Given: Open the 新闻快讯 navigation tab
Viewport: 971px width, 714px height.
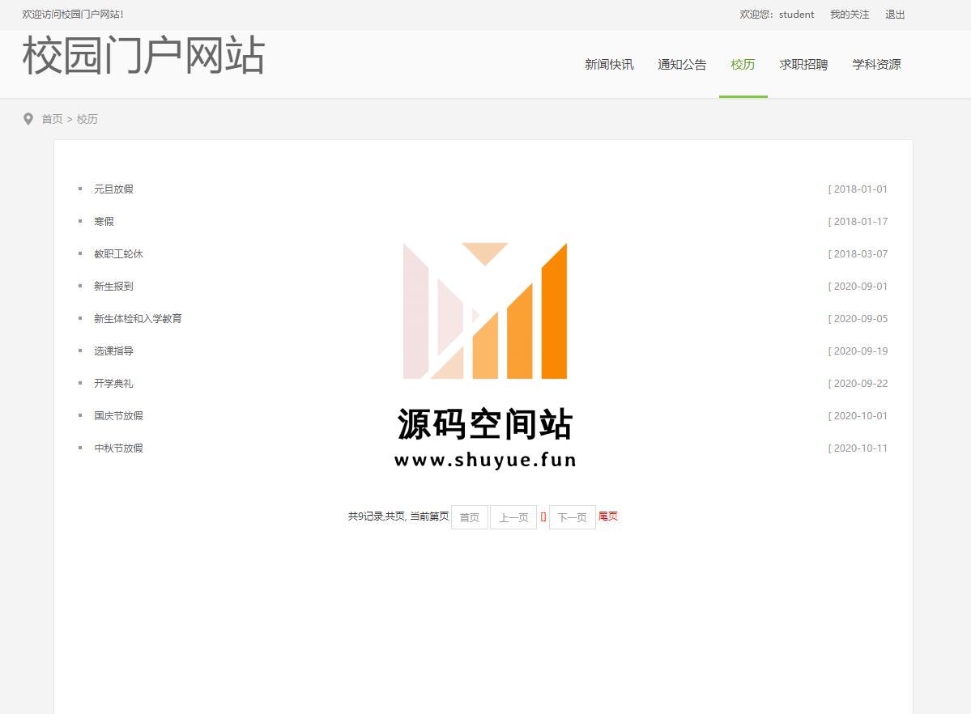Looking at the screenshot, I should click(x=609, y=65).
